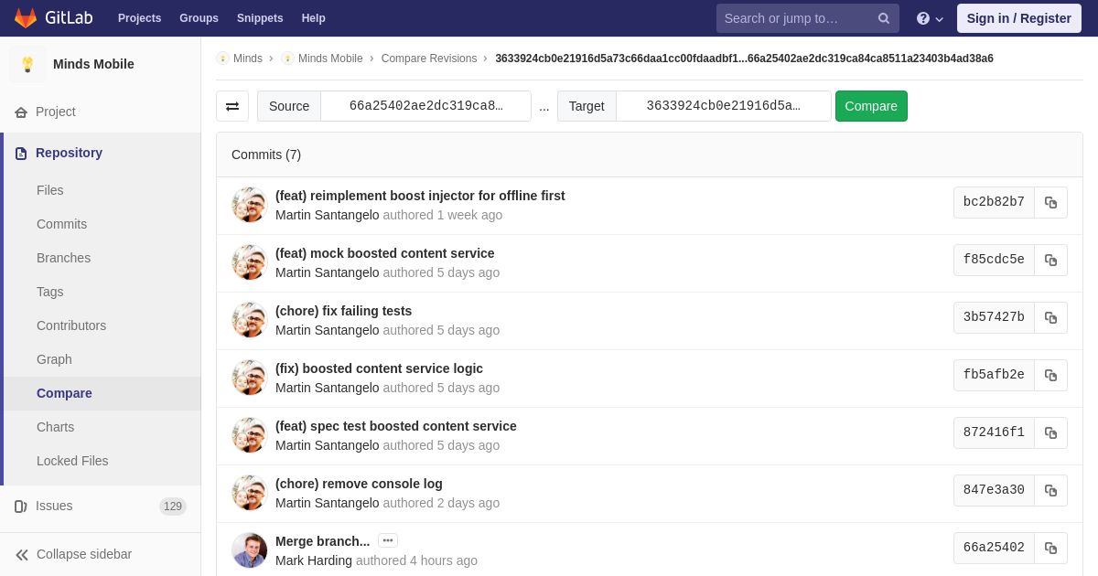Open commit "(chore) fix failing tests"
The height and width of the screenshot is (576, 1098).
pos(343,311)
